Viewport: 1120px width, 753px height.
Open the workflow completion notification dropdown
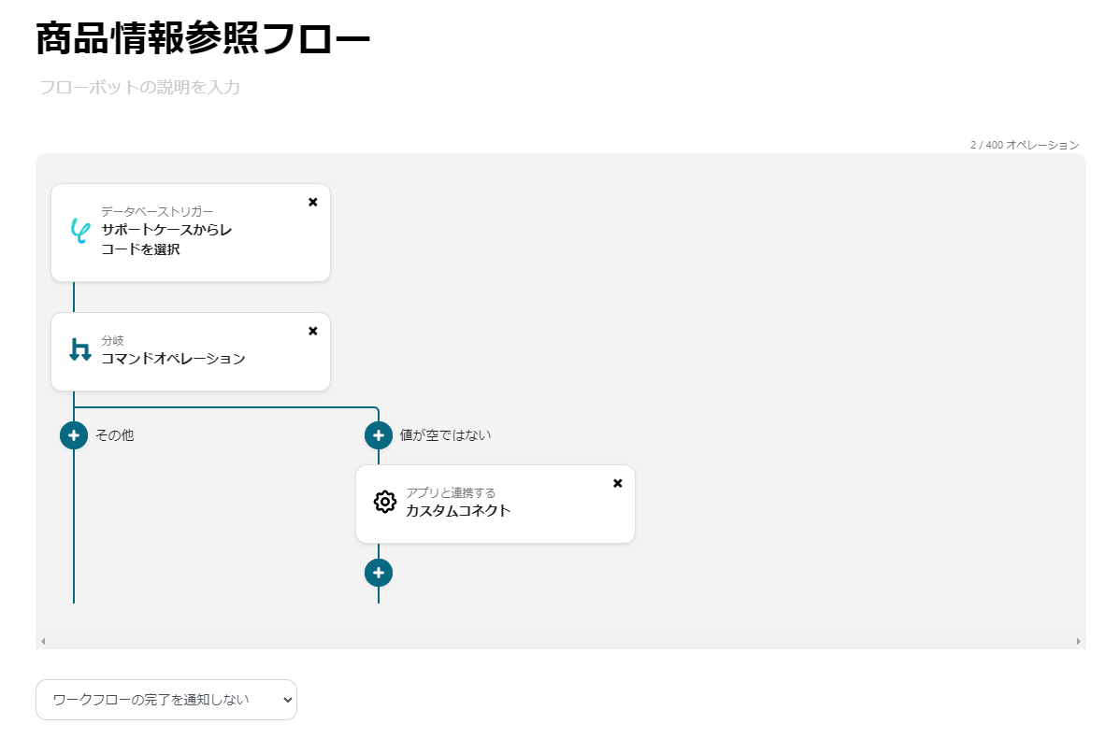click(x=166, y=700)
